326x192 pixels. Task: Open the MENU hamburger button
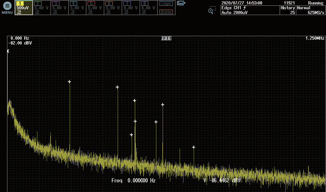tap(7, 8)
